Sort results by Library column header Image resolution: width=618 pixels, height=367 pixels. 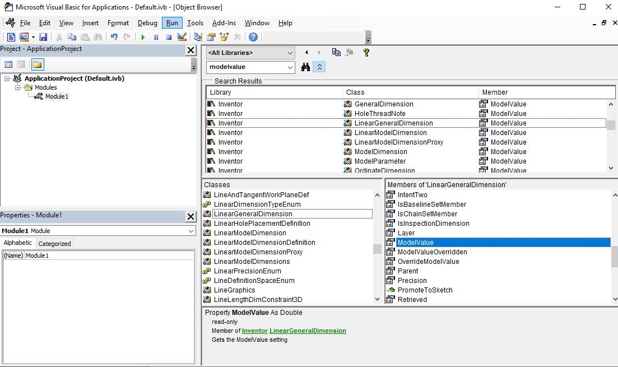point(275,92)
